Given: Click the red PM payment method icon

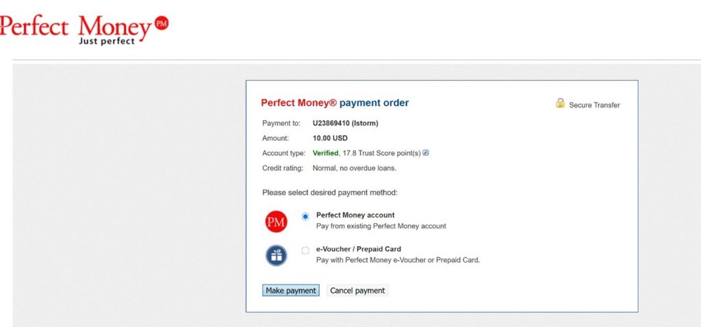Looking at the screenshot, I should 276,222.
